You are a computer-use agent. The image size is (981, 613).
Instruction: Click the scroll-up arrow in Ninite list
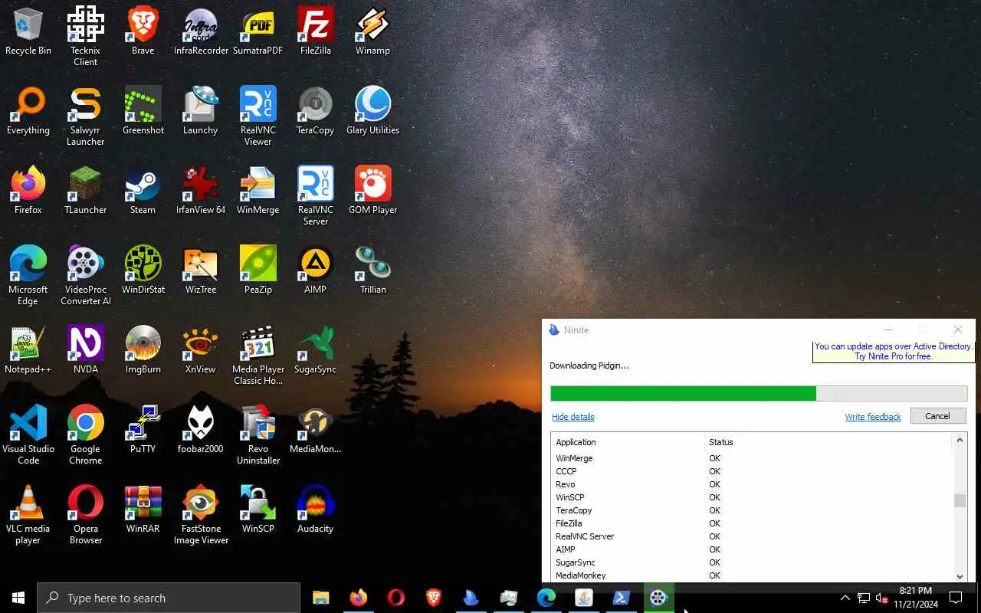960,441
